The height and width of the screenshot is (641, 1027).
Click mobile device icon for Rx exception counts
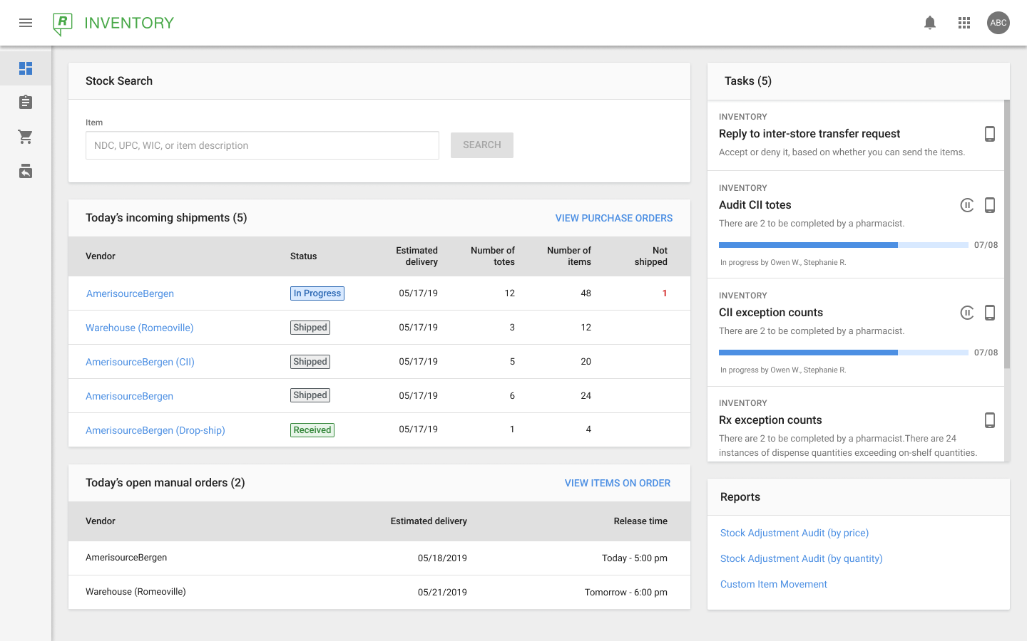point(990,420)
